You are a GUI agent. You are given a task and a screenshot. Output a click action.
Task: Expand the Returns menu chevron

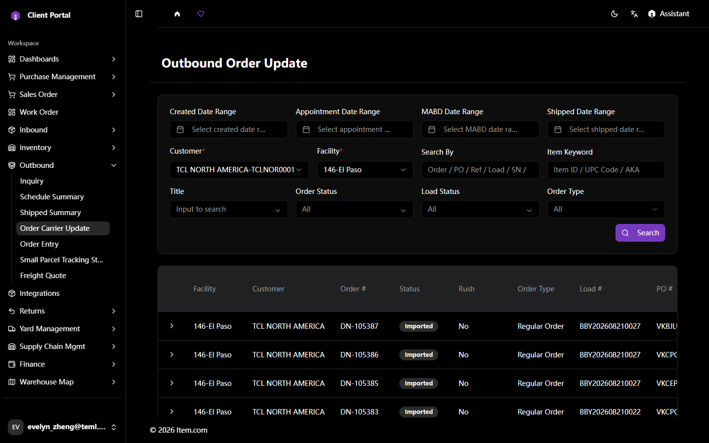(x=114, y=311)
